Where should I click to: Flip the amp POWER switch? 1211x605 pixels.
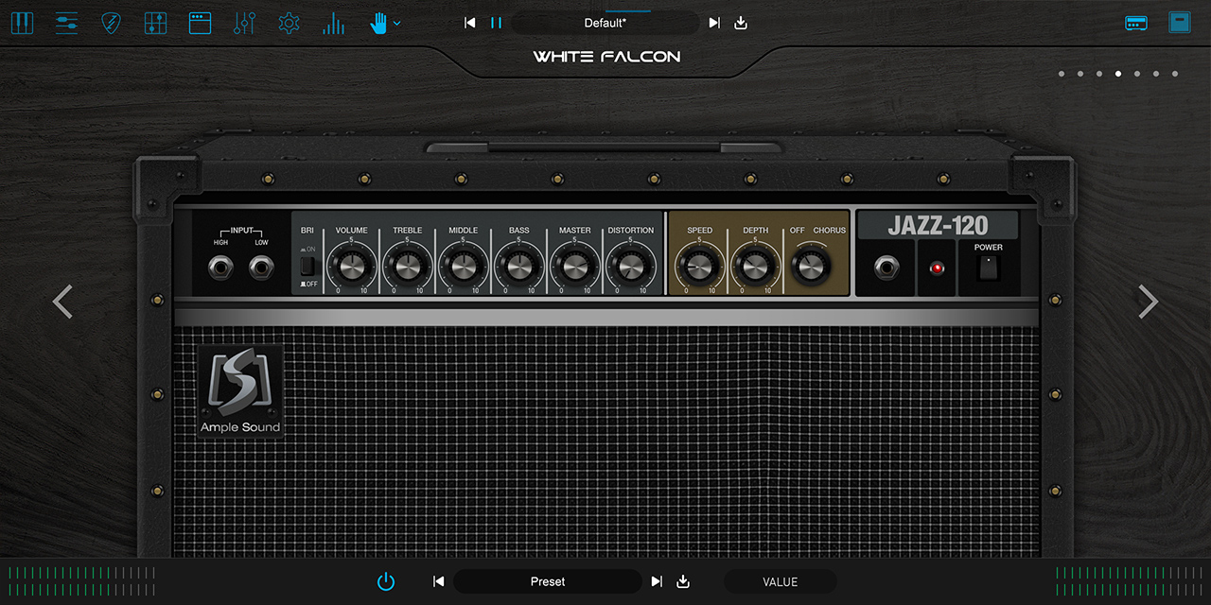tap(988, 268)
